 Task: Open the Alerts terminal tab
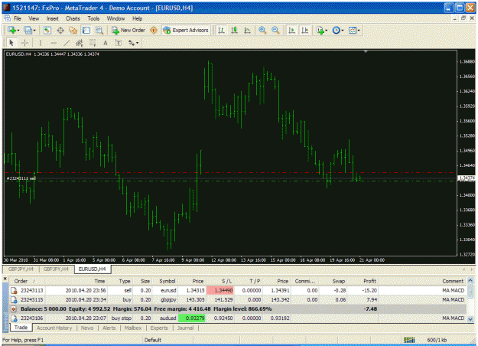(x=109, y=328)
